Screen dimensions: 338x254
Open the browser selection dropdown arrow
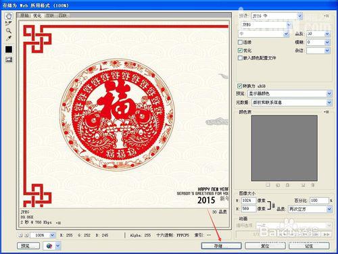[58, 246]
